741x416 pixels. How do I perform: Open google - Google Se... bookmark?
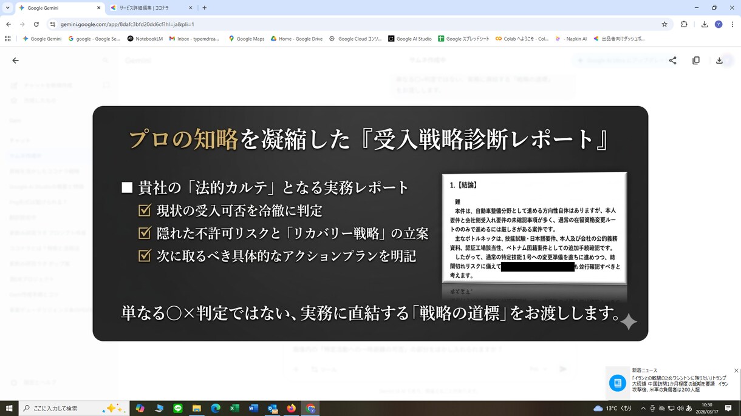tap(94, 38)
